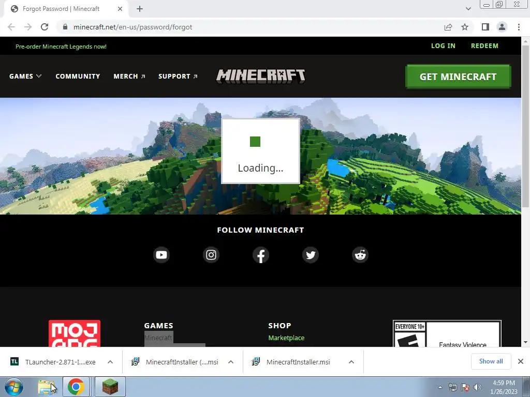
Task: Click GET MINECRAFT button
Action: pos(458,77)
